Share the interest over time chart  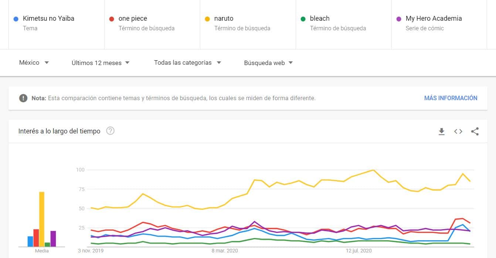pyautogui.click(x=475, y=131)
